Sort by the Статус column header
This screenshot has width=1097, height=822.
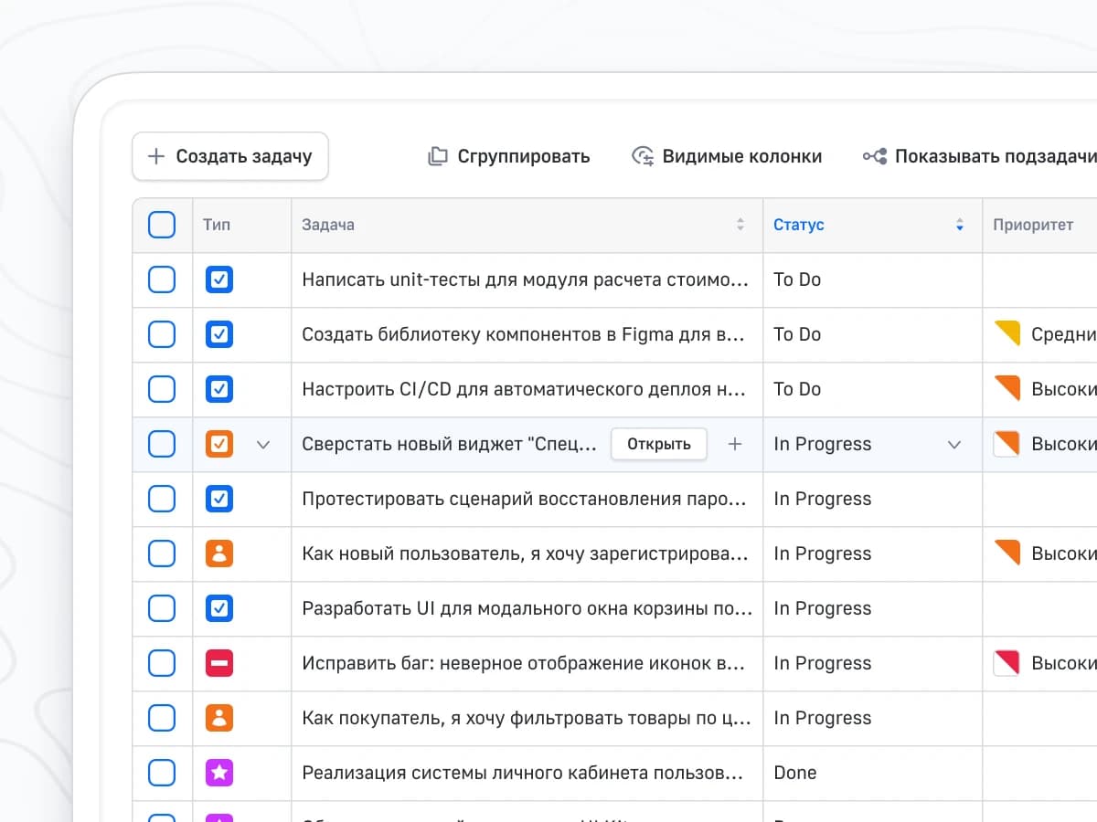[x=799, y=225]
